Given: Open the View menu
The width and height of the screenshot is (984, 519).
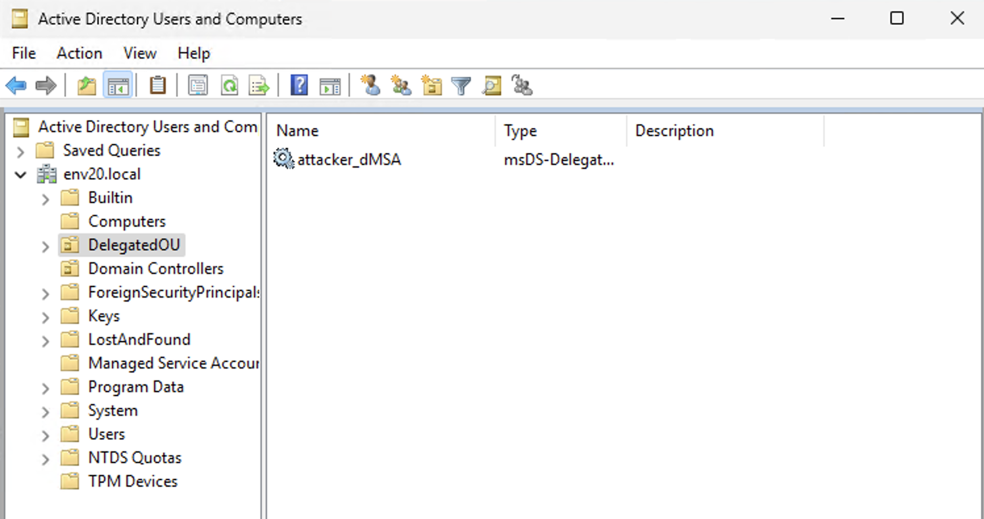Looking at the screenshot, I should point(140,53).
